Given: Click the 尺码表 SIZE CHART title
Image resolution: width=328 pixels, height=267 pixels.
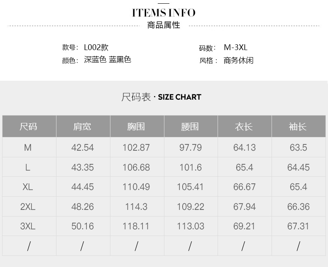Looking at the screenshot, I should pyautogui.click(x=161, y=97).
